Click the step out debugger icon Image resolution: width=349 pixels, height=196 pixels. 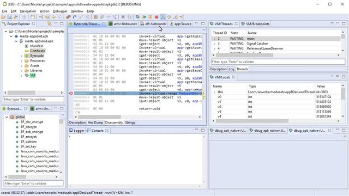[x=176, y=17]
